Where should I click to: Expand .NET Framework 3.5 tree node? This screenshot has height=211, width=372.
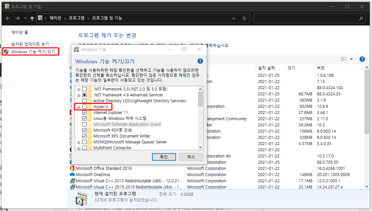[x=79, y=89]
